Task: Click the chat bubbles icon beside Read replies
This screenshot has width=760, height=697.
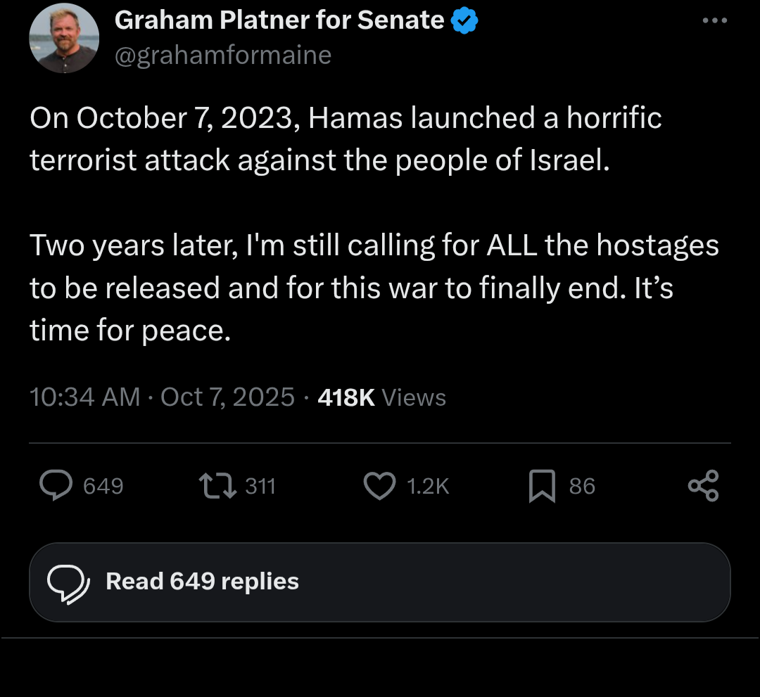Action: point(67,582)
